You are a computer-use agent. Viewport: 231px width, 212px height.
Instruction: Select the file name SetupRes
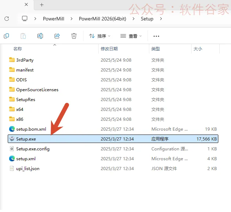[x=26, y=100]
